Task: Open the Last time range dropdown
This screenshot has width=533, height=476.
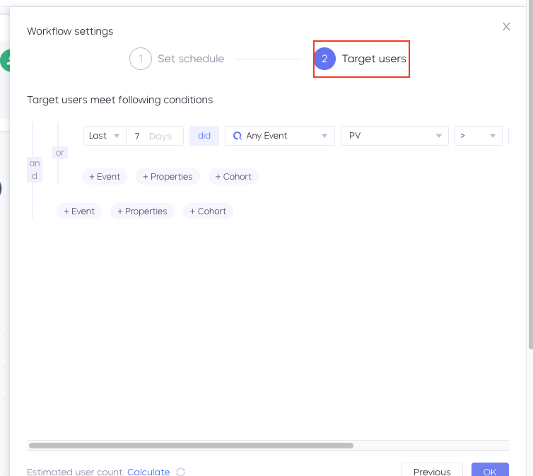Action: (105, 136)
